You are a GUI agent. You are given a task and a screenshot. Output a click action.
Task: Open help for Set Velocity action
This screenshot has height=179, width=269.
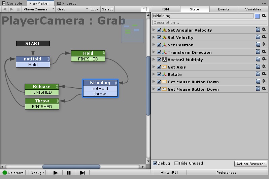pos(258,37)
